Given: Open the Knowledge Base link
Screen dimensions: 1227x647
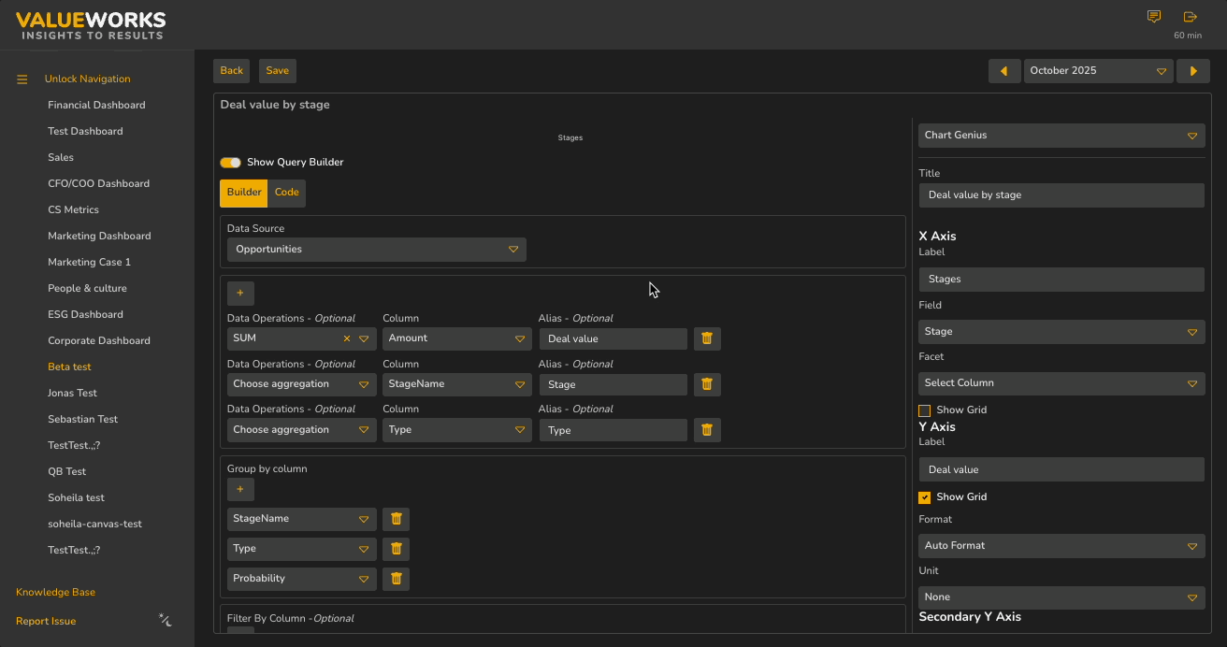Looking at the screenshot, I should (x=55, y=593).
